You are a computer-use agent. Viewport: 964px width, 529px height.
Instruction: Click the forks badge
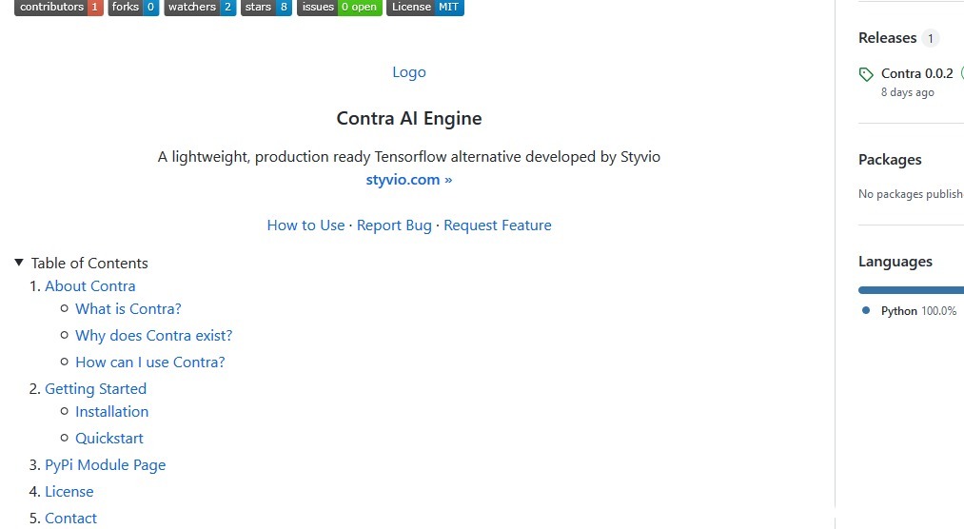point(133,8)
